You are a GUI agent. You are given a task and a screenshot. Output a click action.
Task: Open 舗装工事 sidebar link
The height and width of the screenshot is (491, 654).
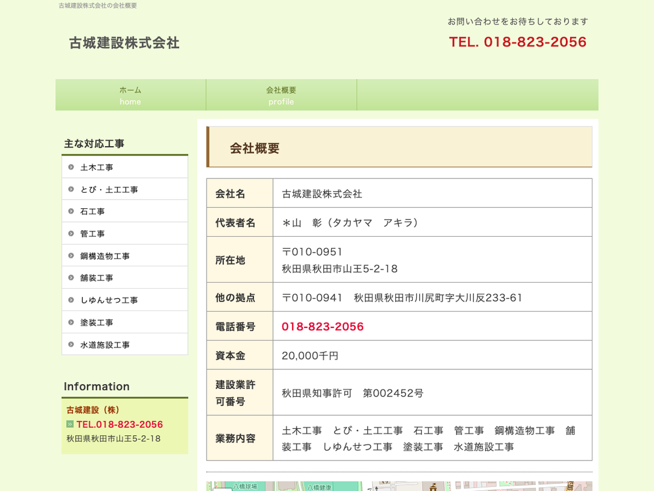tap(96, 278)
